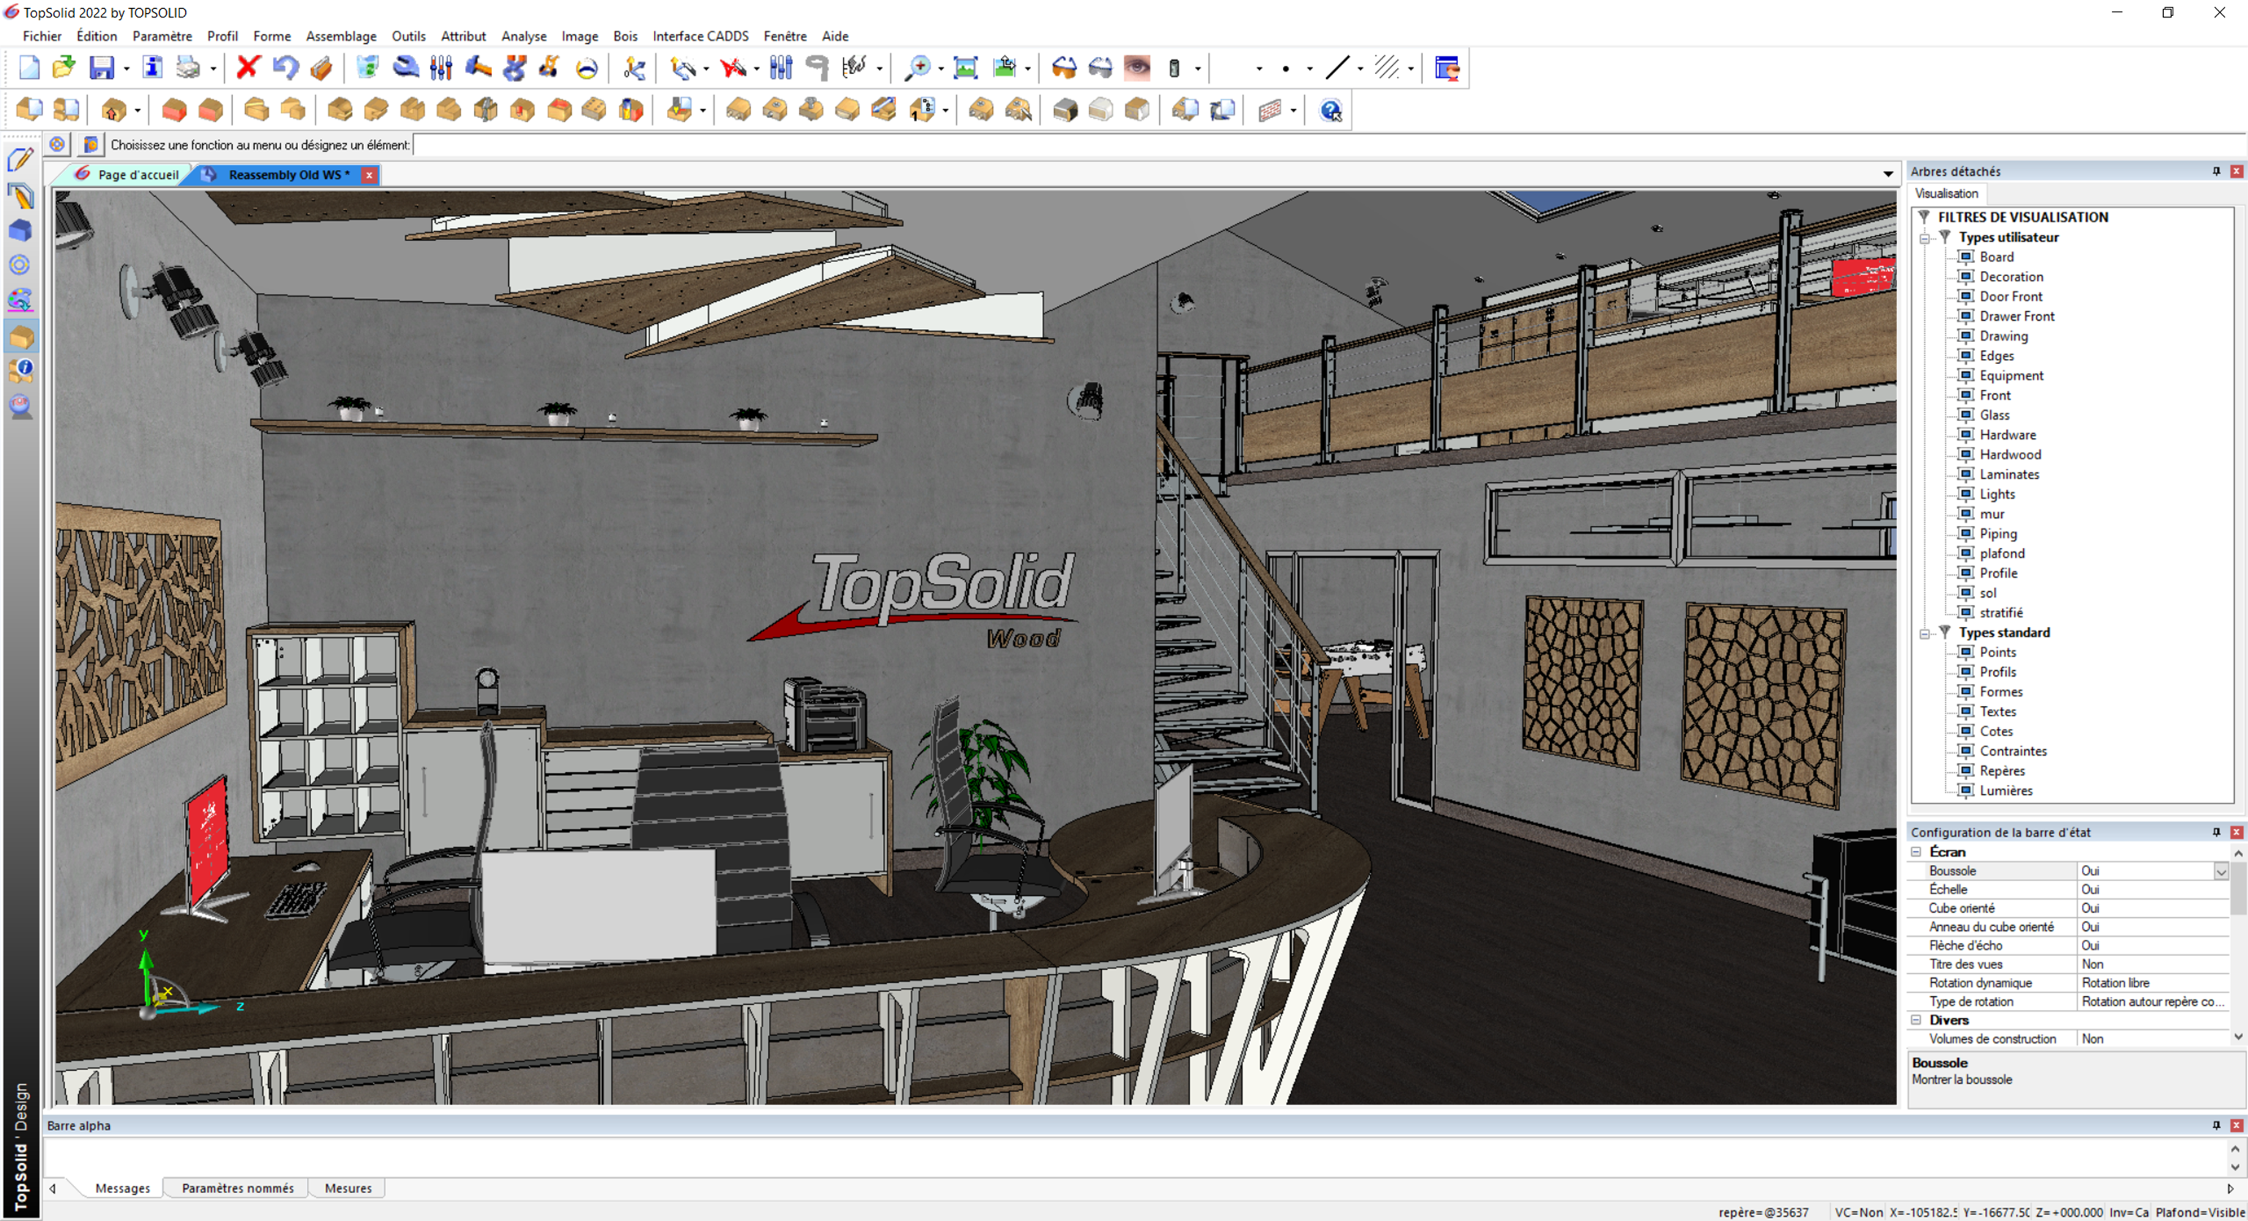Image resolution: width=2248 pixels, height=1221 pixels.
Task: Collapse the Types utilisateur tree node
Action: click(1924, 237)
